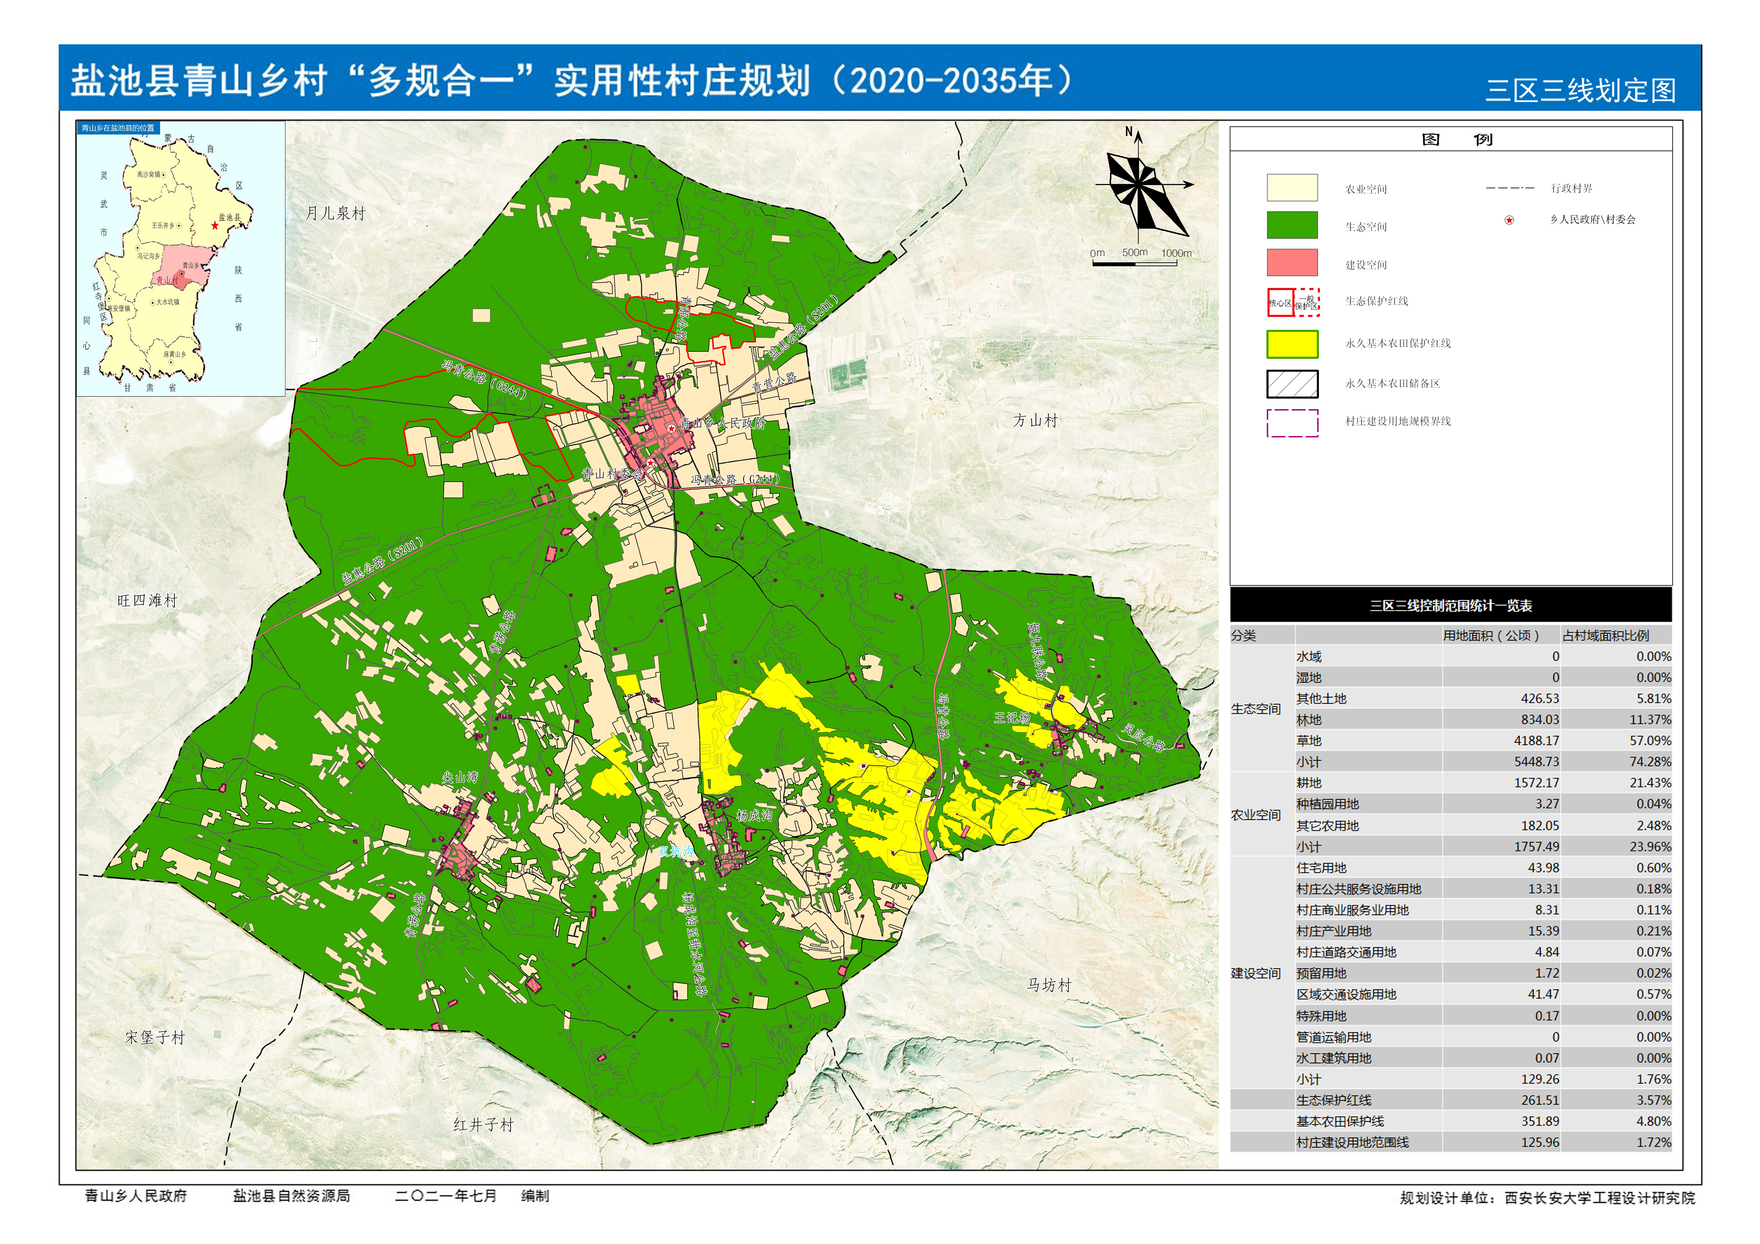This screenshot has height=1244, width=1760.
Task: Click the pale yellow 农业空间 swatch
Action: 1292,188
